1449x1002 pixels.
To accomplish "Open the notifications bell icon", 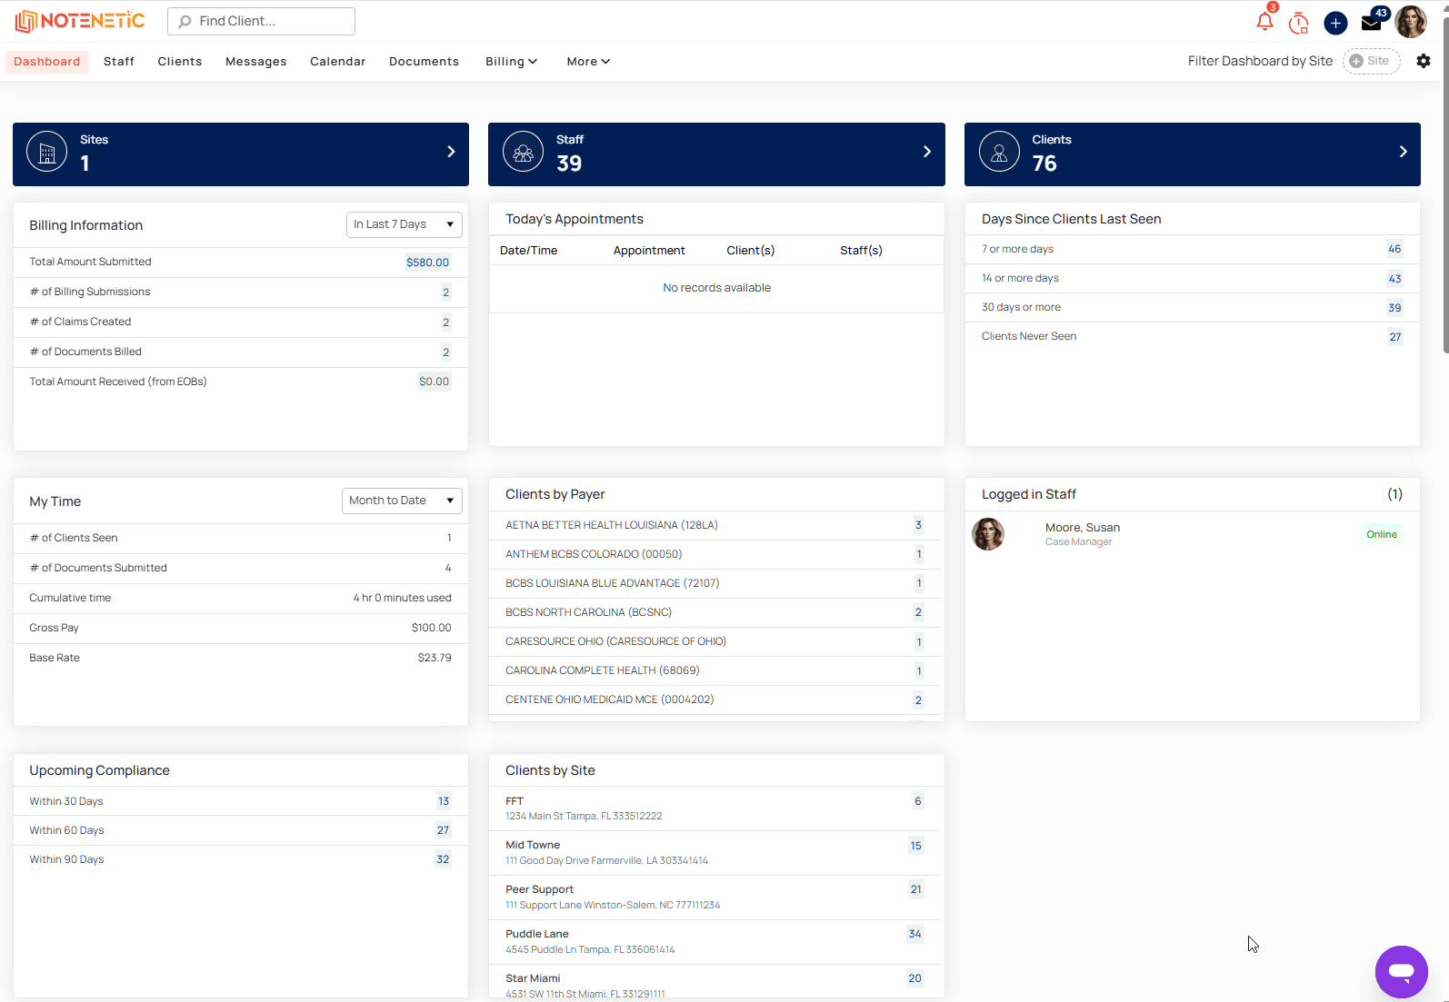I will [1264, 22].
